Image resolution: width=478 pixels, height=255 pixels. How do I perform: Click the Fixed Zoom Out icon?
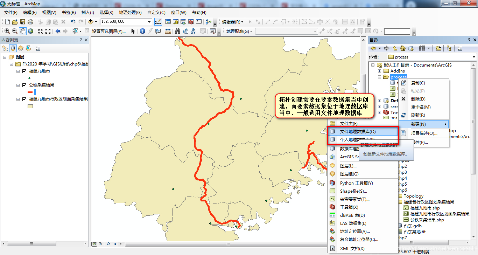coord(48,31)
